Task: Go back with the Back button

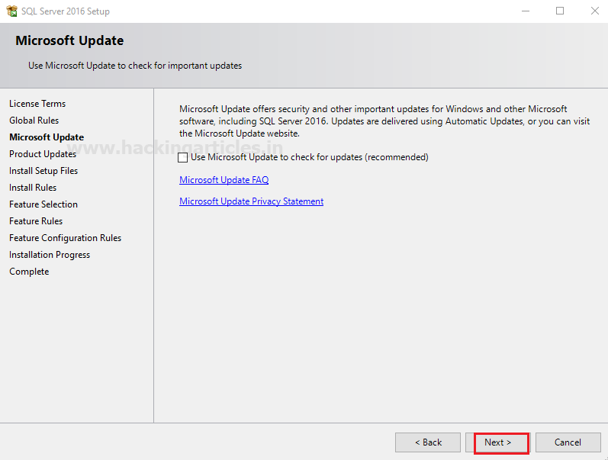Action: 428,442
